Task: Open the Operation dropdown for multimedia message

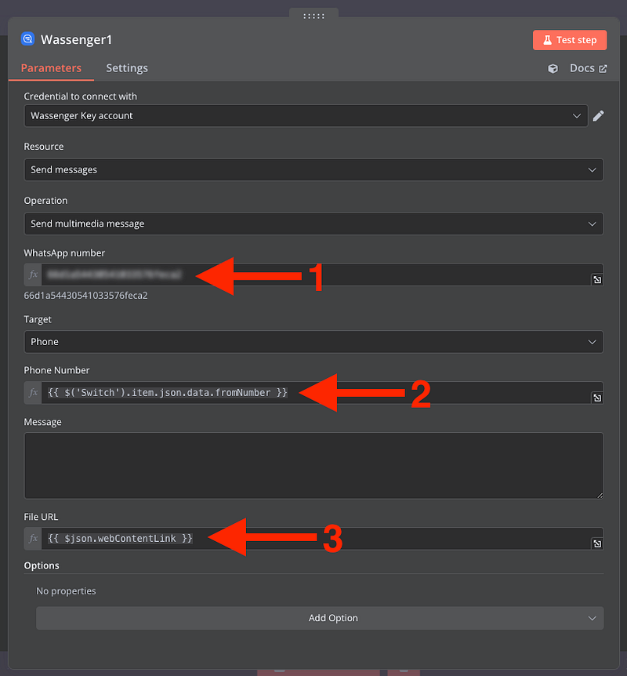Action: 313,224
